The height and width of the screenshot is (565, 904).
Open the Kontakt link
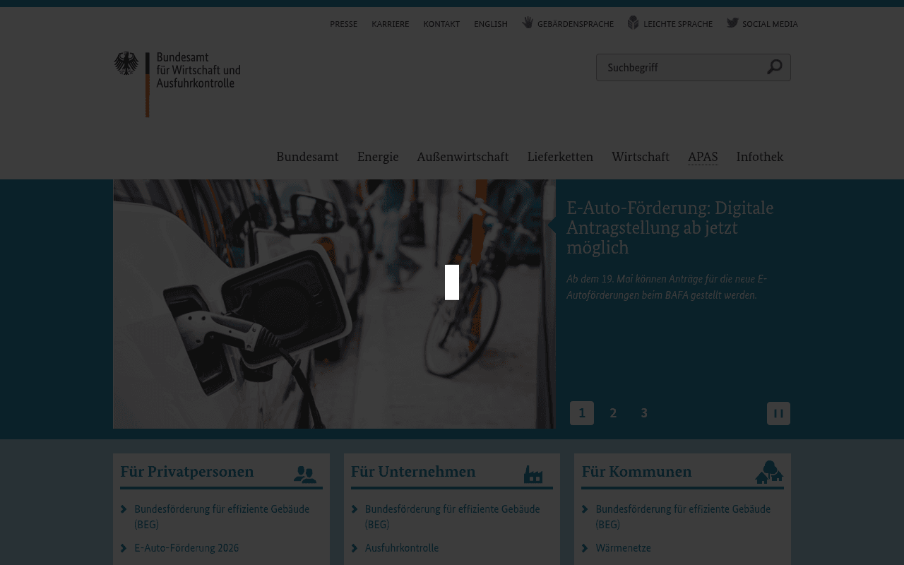coord(441,24)
